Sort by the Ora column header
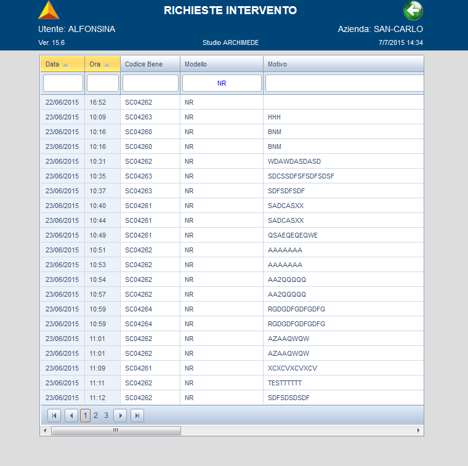Image resolution: width=468 pixels, height=466 pixels. (x=102, y=64)
